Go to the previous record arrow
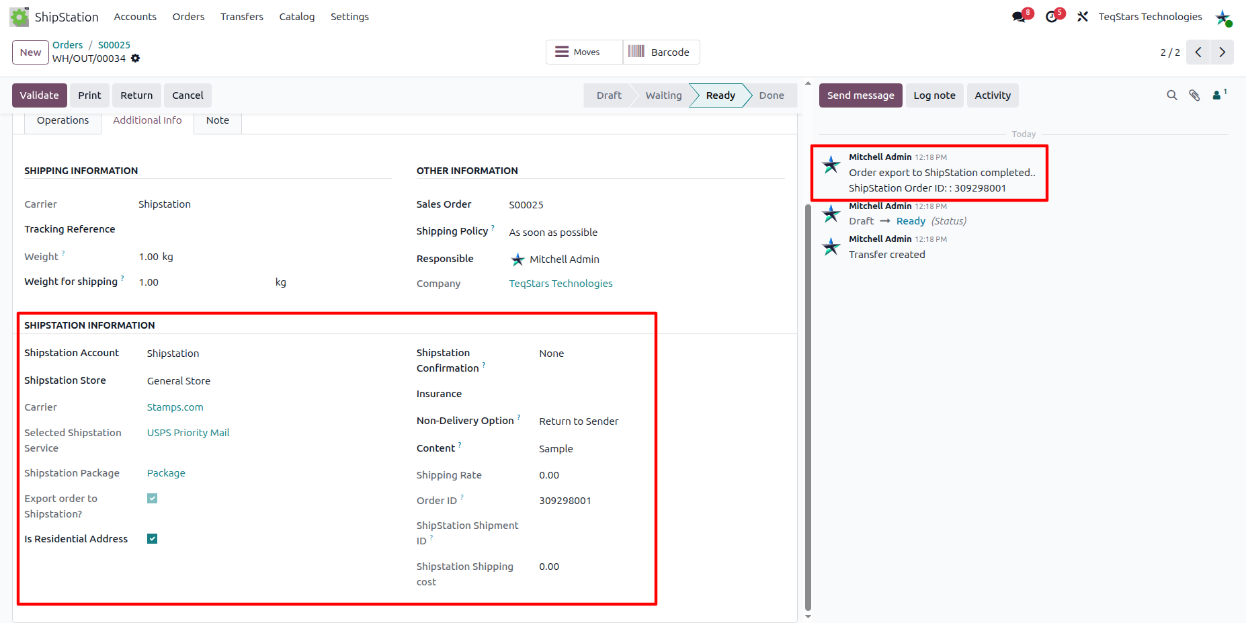Image resolution: width=1246 pixels, height=623 pixels. coord(1198,52)
